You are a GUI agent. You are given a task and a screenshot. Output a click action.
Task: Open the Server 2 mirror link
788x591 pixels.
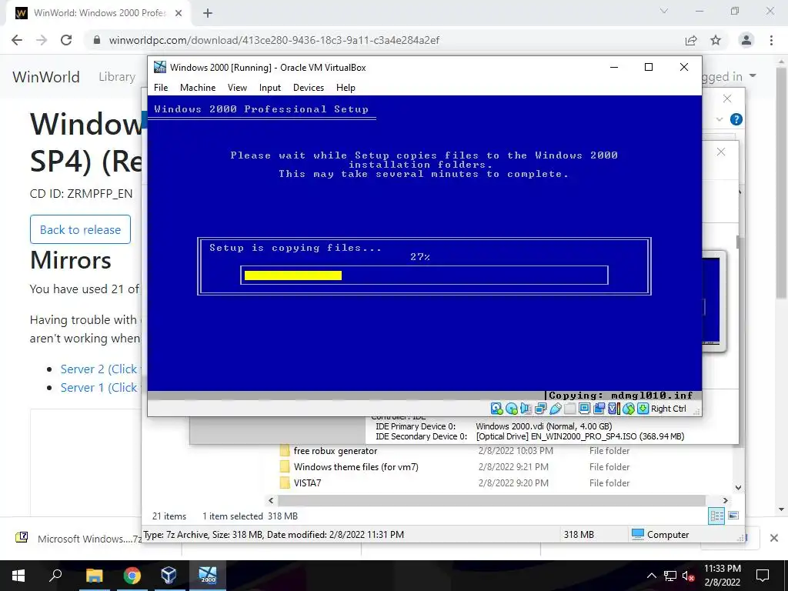101,369
